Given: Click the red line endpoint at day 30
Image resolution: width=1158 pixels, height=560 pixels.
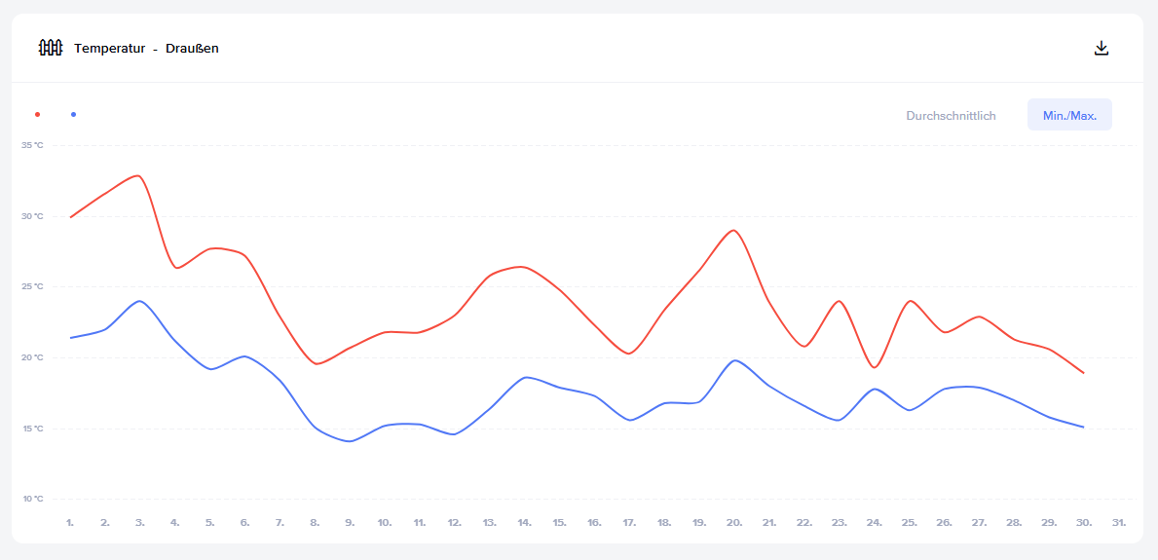Looking at the screenshot, I should coord(1083,373).
